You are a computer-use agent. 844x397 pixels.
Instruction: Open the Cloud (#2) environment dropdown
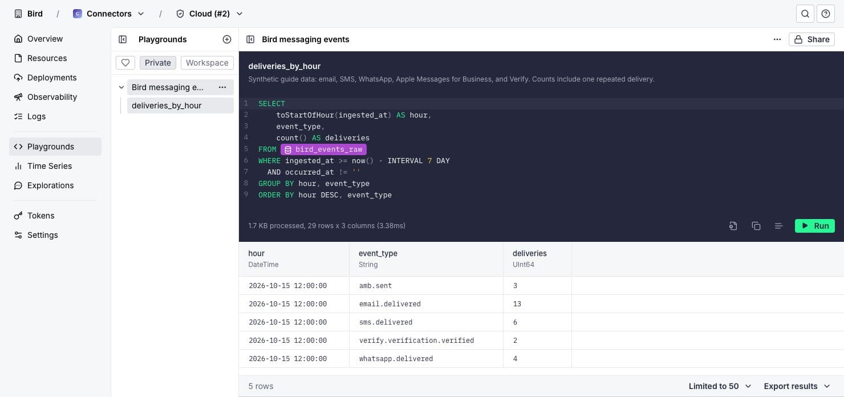(209, 14)
